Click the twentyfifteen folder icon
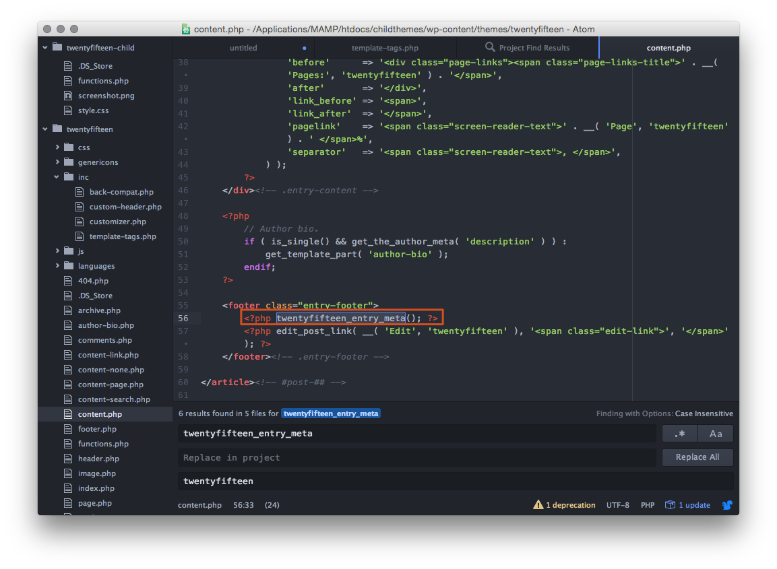The image size is (777, 569). [57, 129]
